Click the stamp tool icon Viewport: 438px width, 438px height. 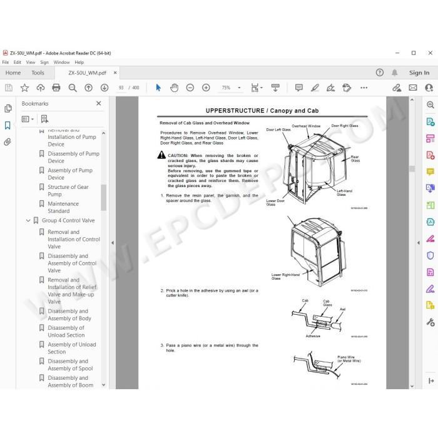click(347, 88)
